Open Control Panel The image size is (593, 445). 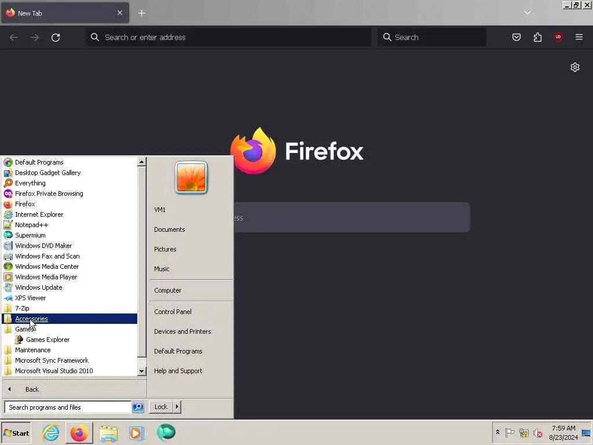tap(191, 312)
